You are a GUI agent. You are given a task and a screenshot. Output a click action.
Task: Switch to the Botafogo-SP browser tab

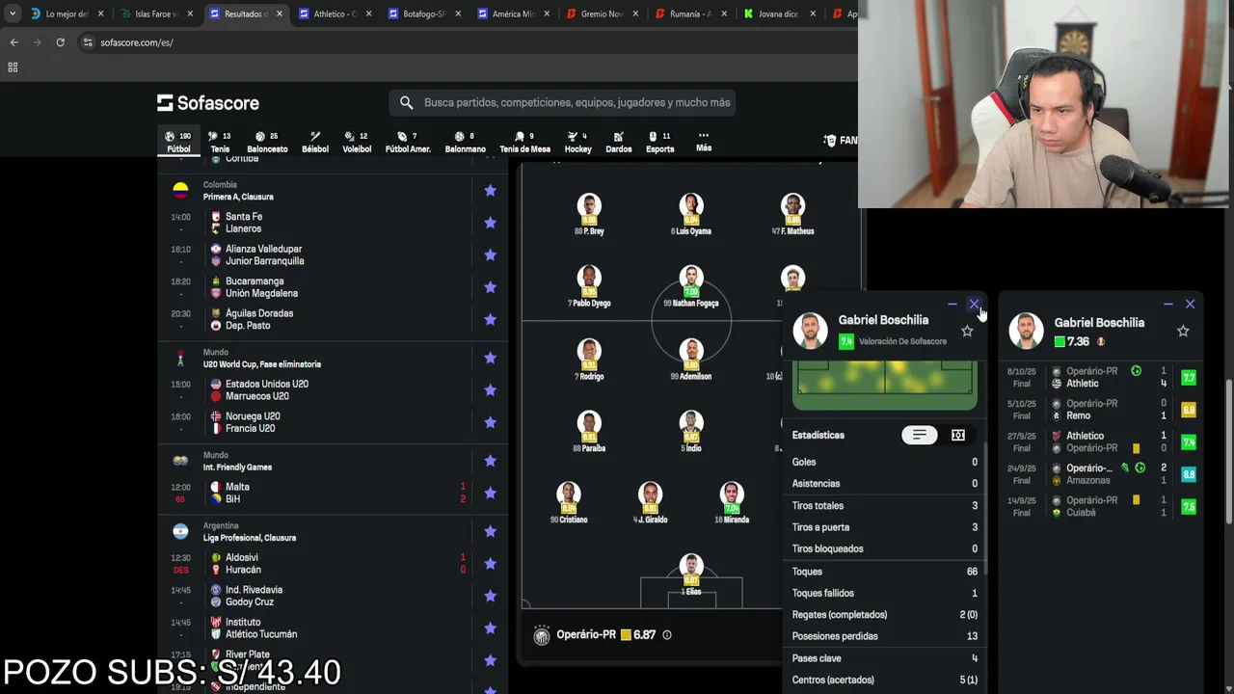point(424,13)
